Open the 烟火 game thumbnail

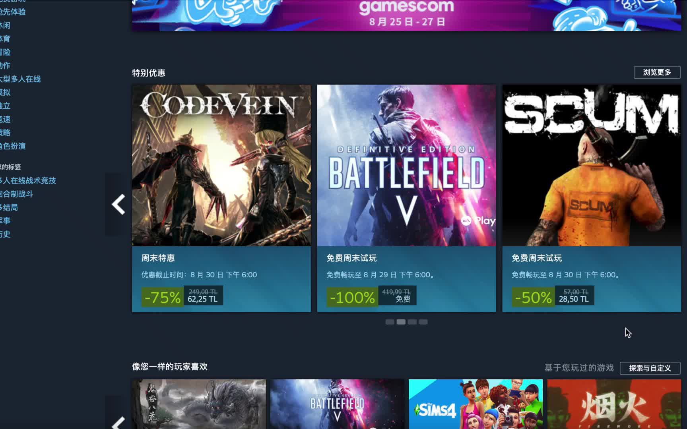point(614,404)
